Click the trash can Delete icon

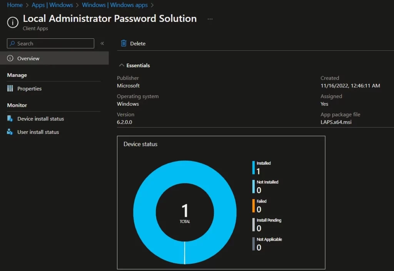[124, 43]
